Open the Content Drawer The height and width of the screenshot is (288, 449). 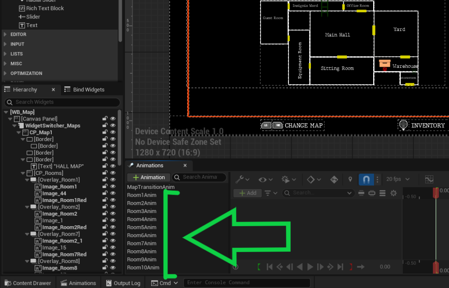point(28,283)
